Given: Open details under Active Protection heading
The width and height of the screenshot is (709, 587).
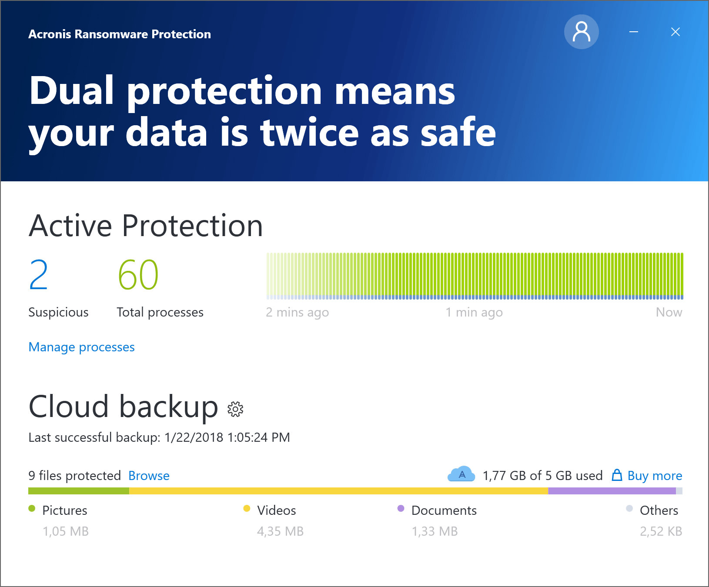Looking at the screenshot, I should click(146, 225).
